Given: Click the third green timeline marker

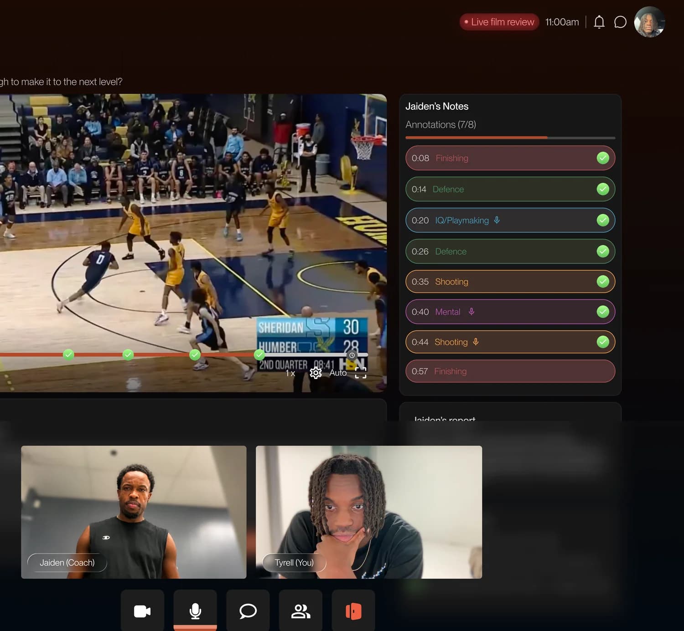Looking at the screenshot, I should [x=195, y=354].
